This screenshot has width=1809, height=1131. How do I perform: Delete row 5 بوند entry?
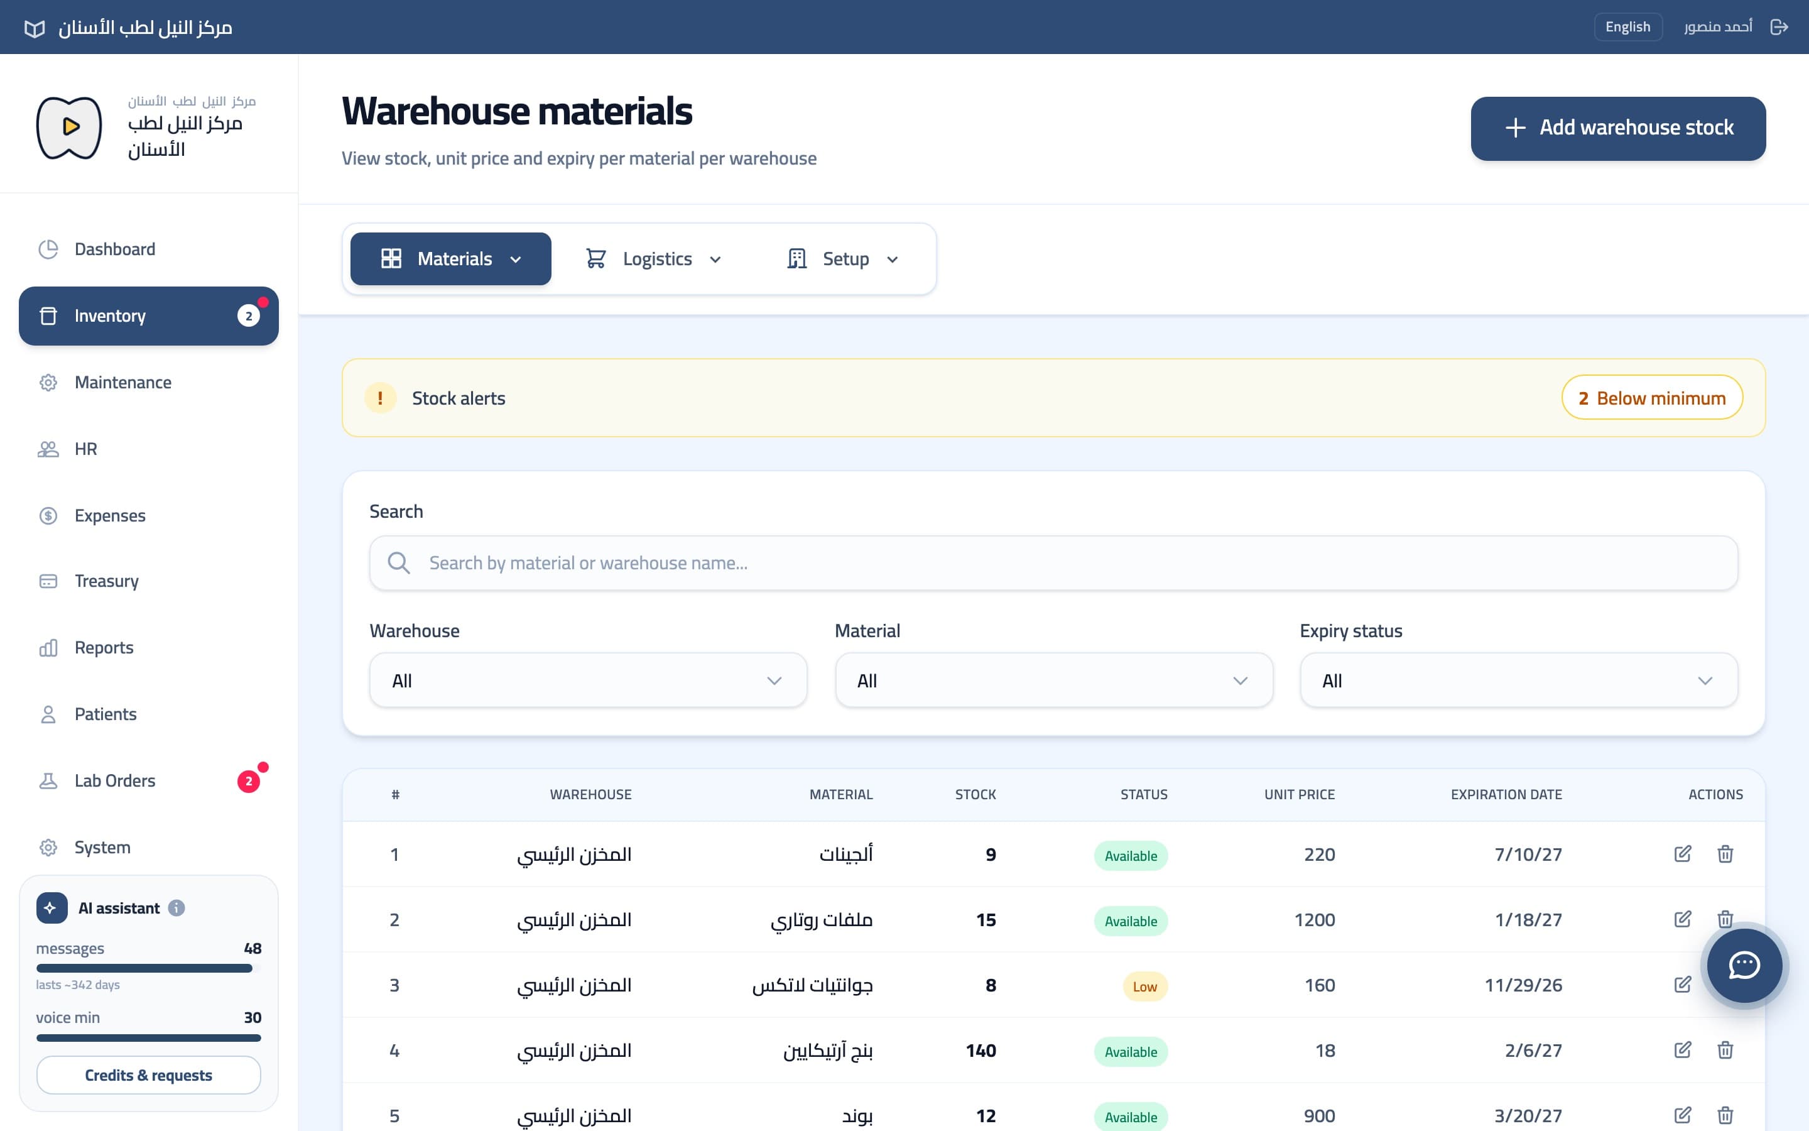coord(1725,1115)
